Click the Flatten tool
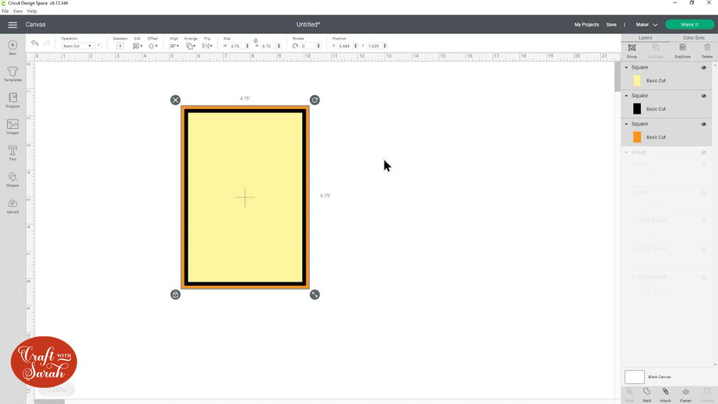This screenshot has height=404, width=718. 686,394
